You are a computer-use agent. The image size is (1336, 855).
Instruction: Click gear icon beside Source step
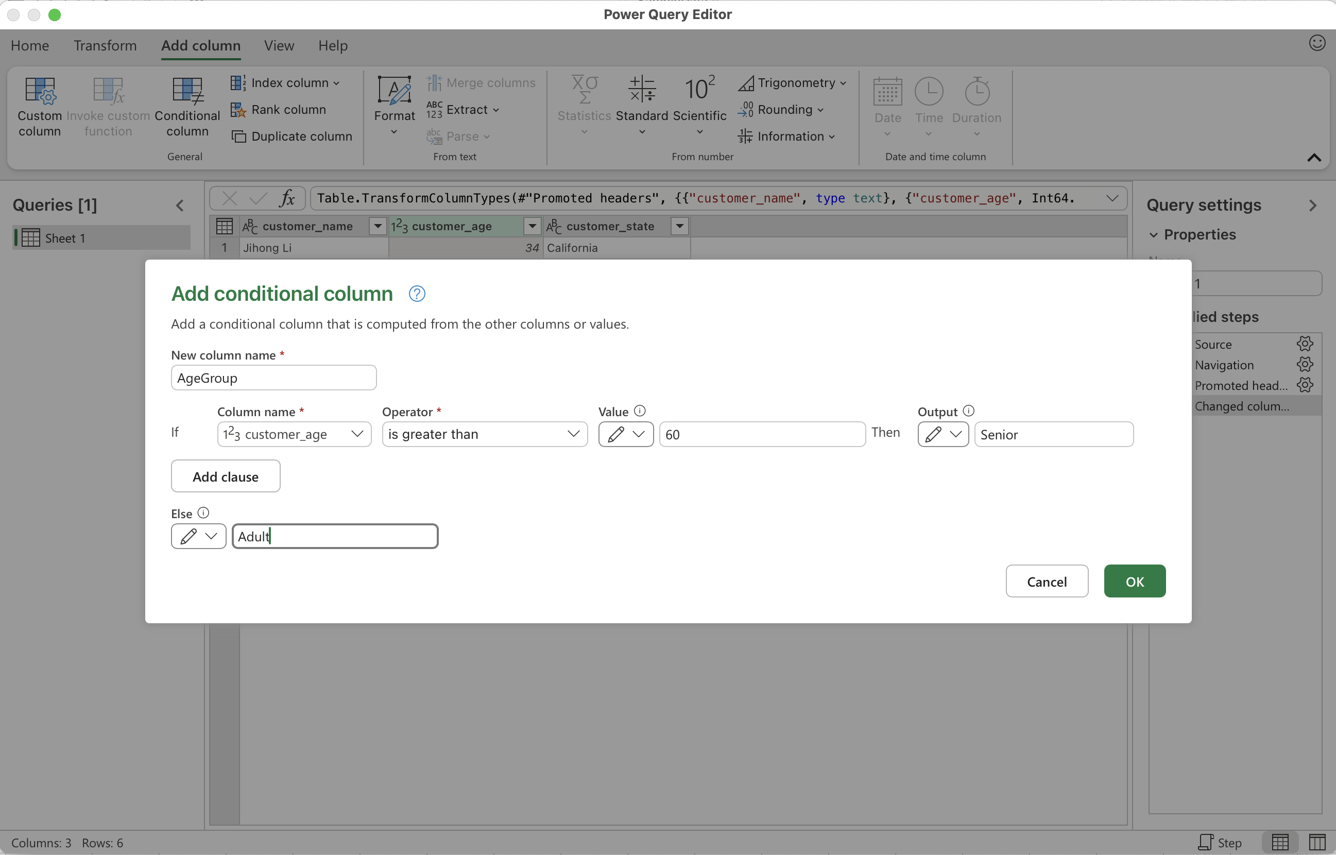point(1305,344)
